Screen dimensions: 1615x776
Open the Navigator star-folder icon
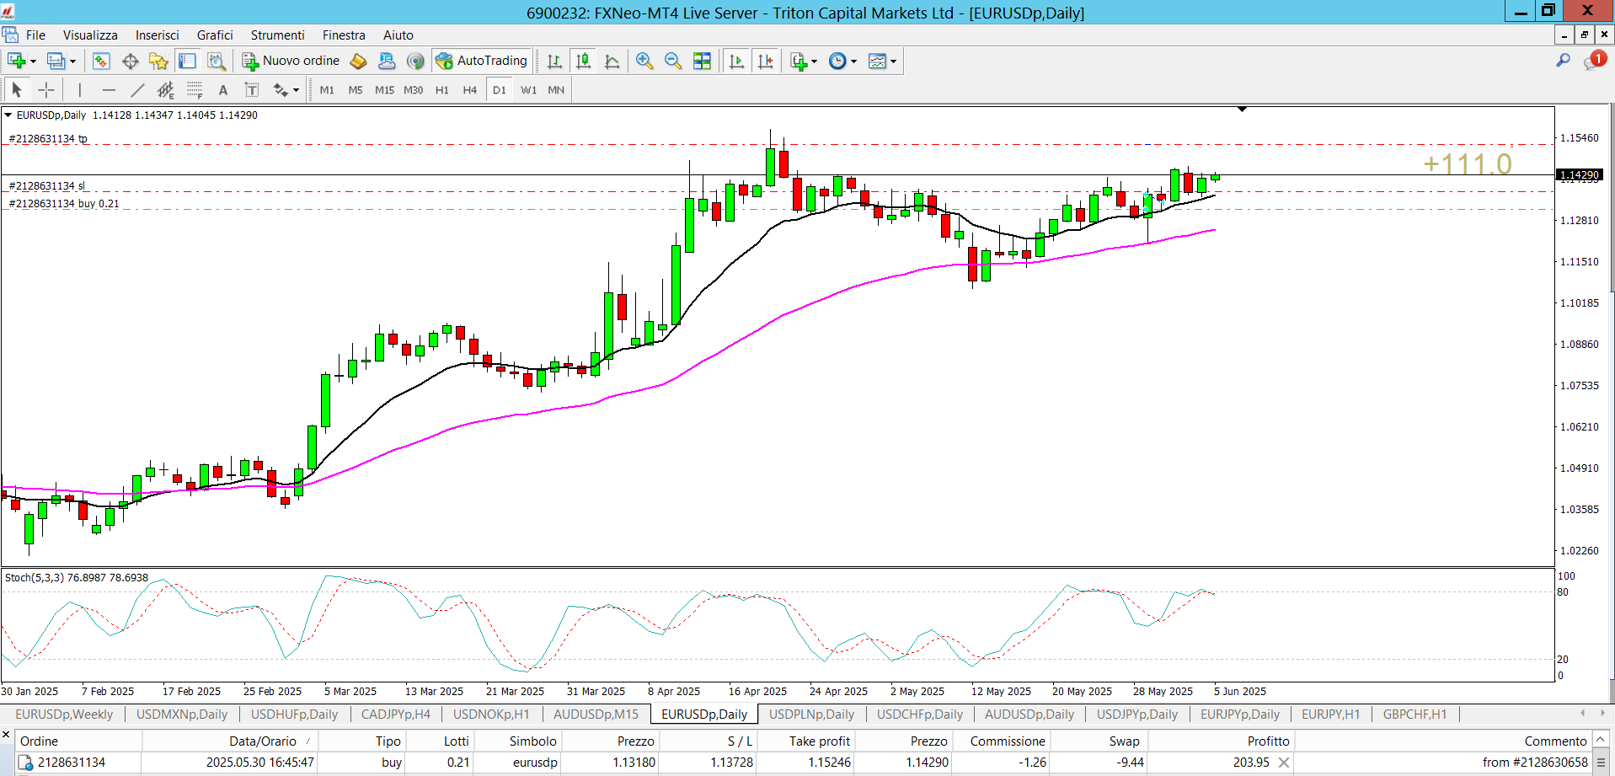pos(158,61)
